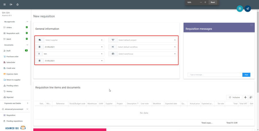
Task: Add a new line item with plus icon
Action: (245, 98)
